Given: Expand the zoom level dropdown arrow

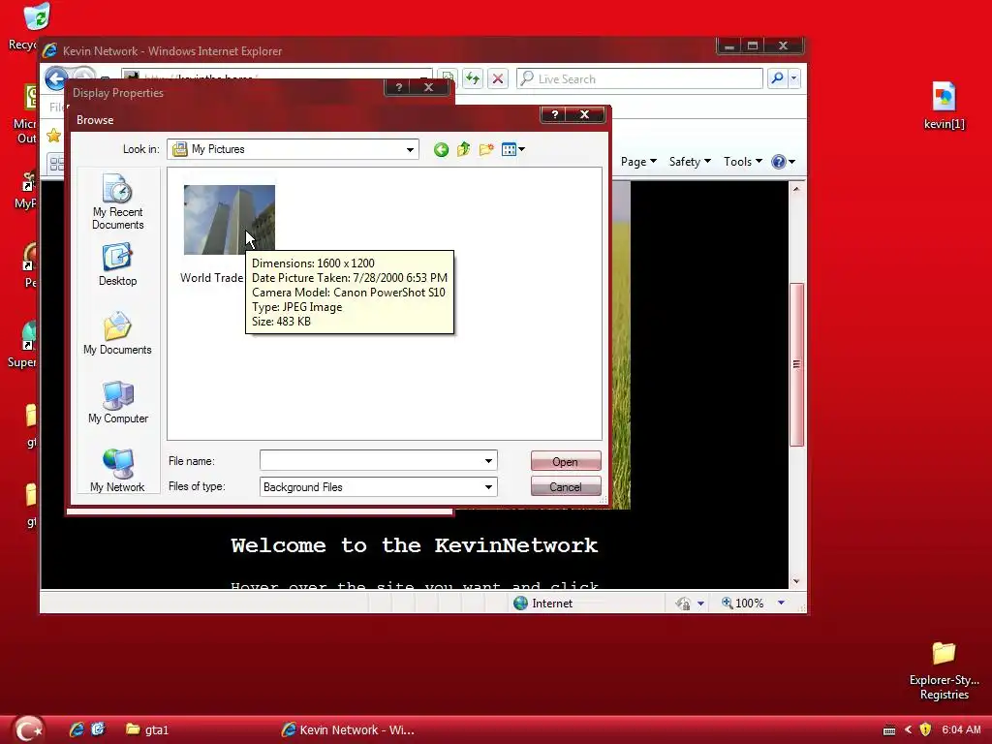Looking at the screenshot, I should [782, 603].
